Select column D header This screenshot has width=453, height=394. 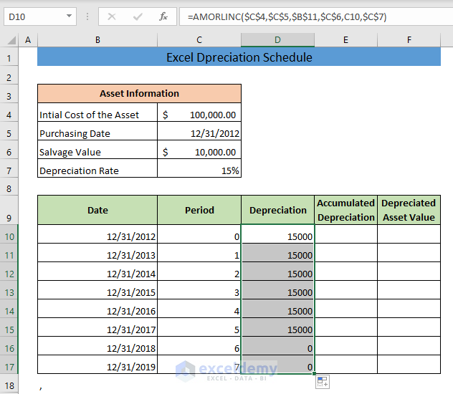coord(277,40)
